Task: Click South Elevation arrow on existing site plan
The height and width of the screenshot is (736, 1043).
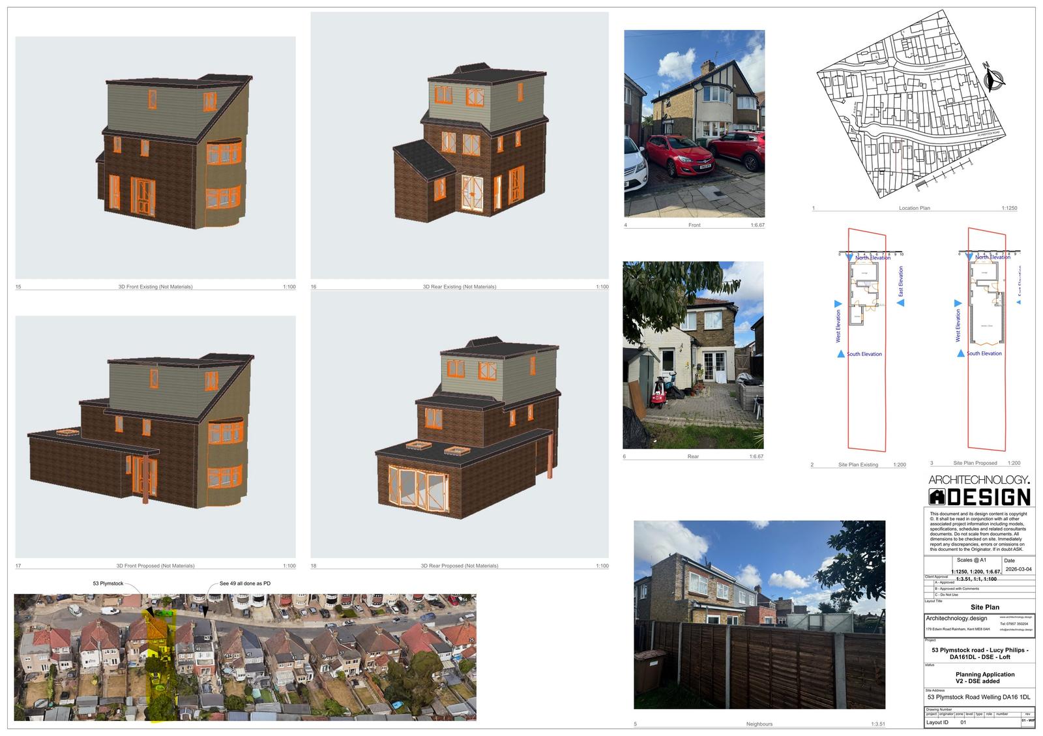Action: click(x=841, y=354)
